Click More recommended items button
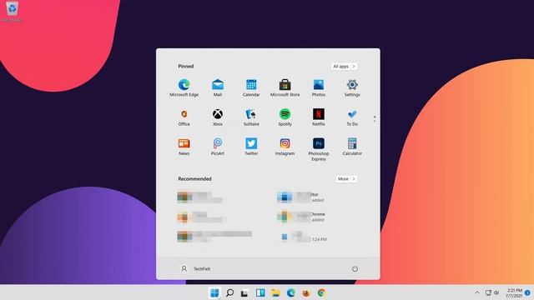 pos(346,179)
